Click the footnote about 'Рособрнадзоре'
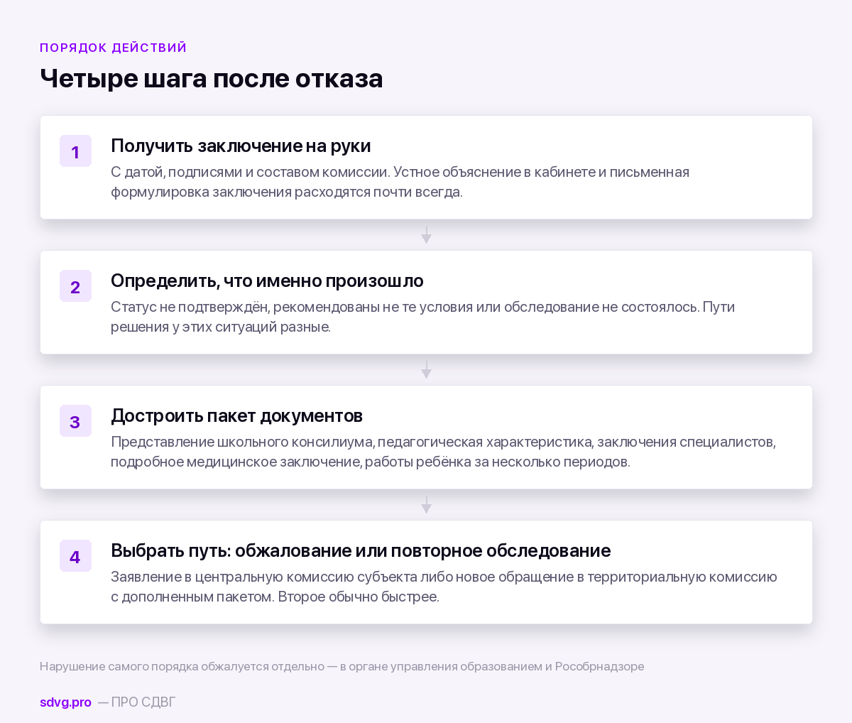This screenshot has height=723, width=852. (x=342, y=666)
